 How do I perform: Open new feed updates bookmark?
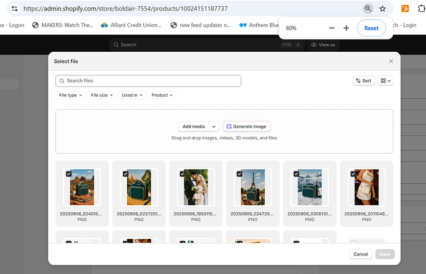201,25
